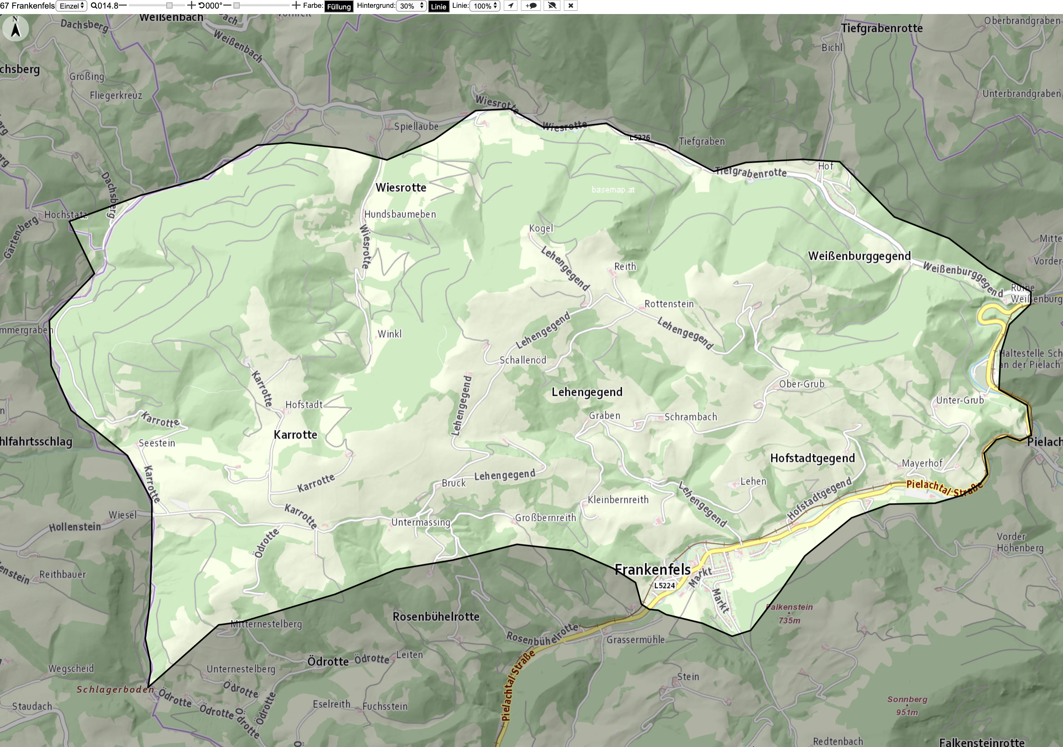Click the rotation slider handle
Image resolution: width=1063 pixels, height=747 pixels.
[237, 5]
